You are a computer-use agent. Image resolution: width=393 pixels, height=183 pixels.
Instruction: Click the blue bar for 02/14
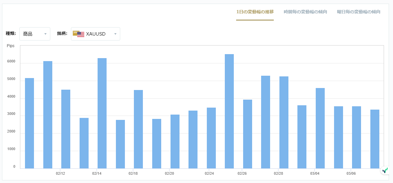pyautogui.click(x=102, y=113)
